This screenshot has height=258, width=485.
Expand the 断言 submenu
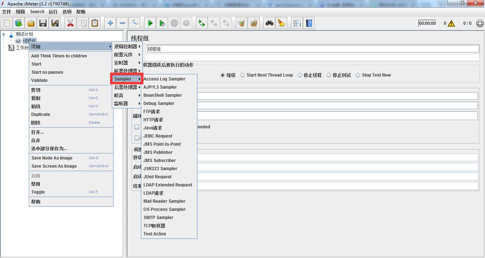click(127, 95)
